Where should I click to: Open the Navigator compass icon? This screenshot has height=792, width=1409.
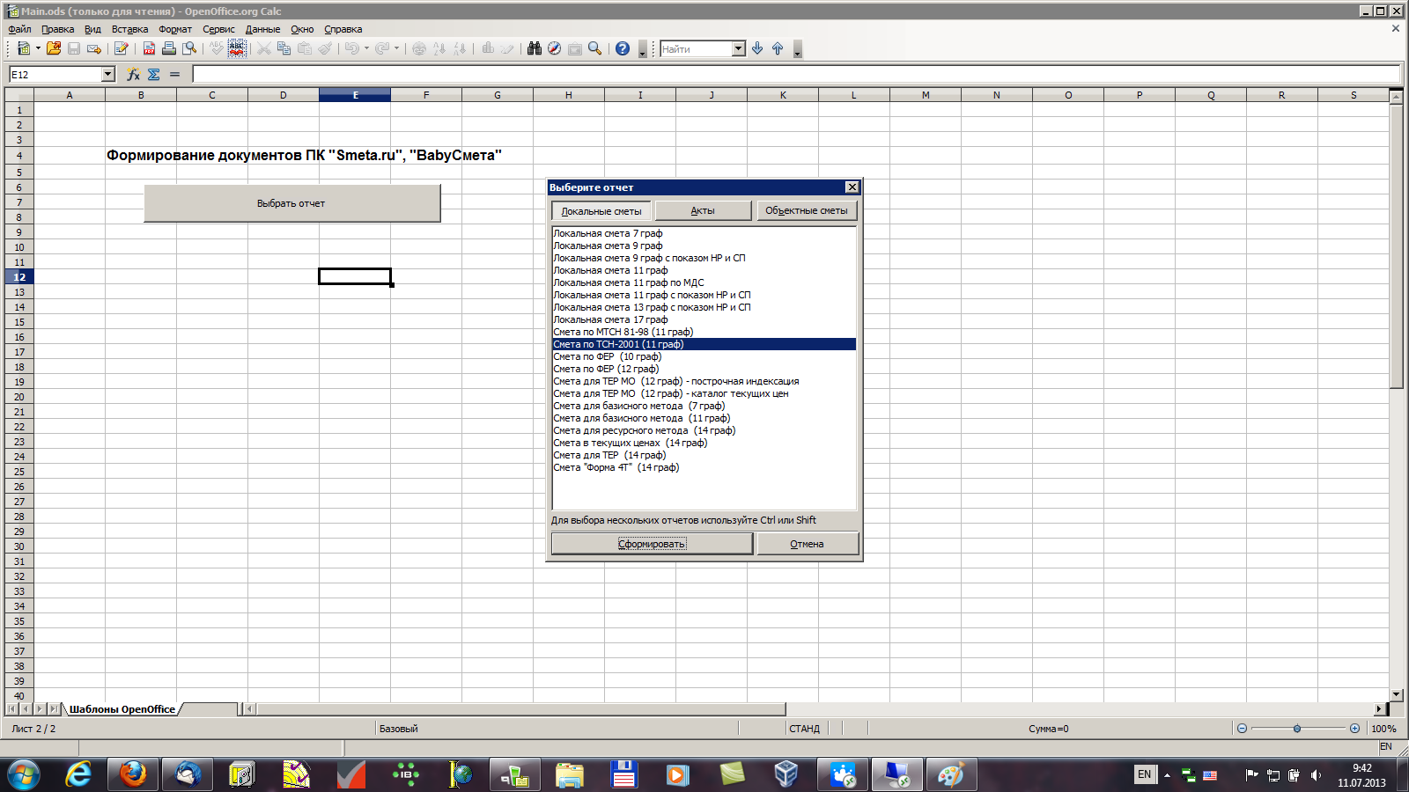click(x=554, y=48)
